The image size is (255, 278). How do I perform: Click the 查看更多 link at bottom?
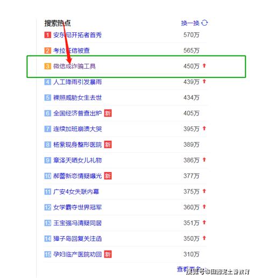click(x=189, y=269)
